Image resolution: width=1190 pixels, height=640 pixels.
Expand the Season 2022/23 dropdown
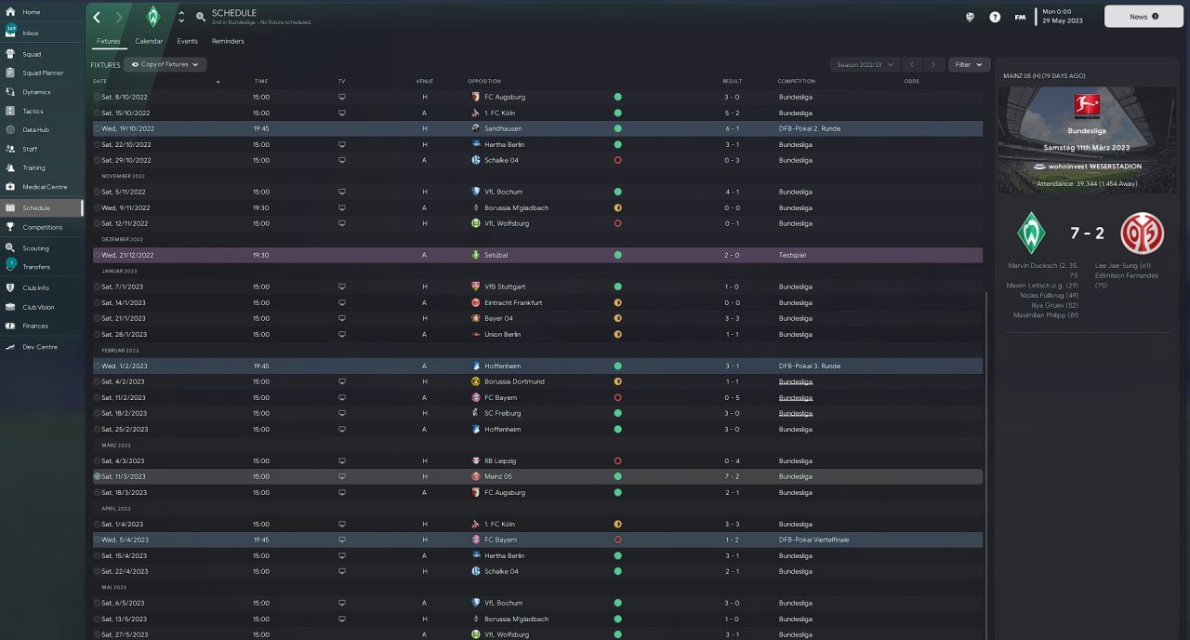point(865,64)
